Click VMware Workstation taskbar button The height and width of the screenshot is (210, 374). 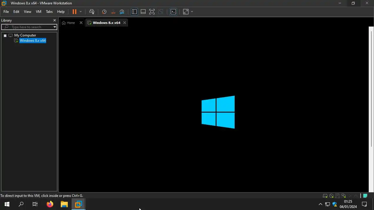pos(78,204)
